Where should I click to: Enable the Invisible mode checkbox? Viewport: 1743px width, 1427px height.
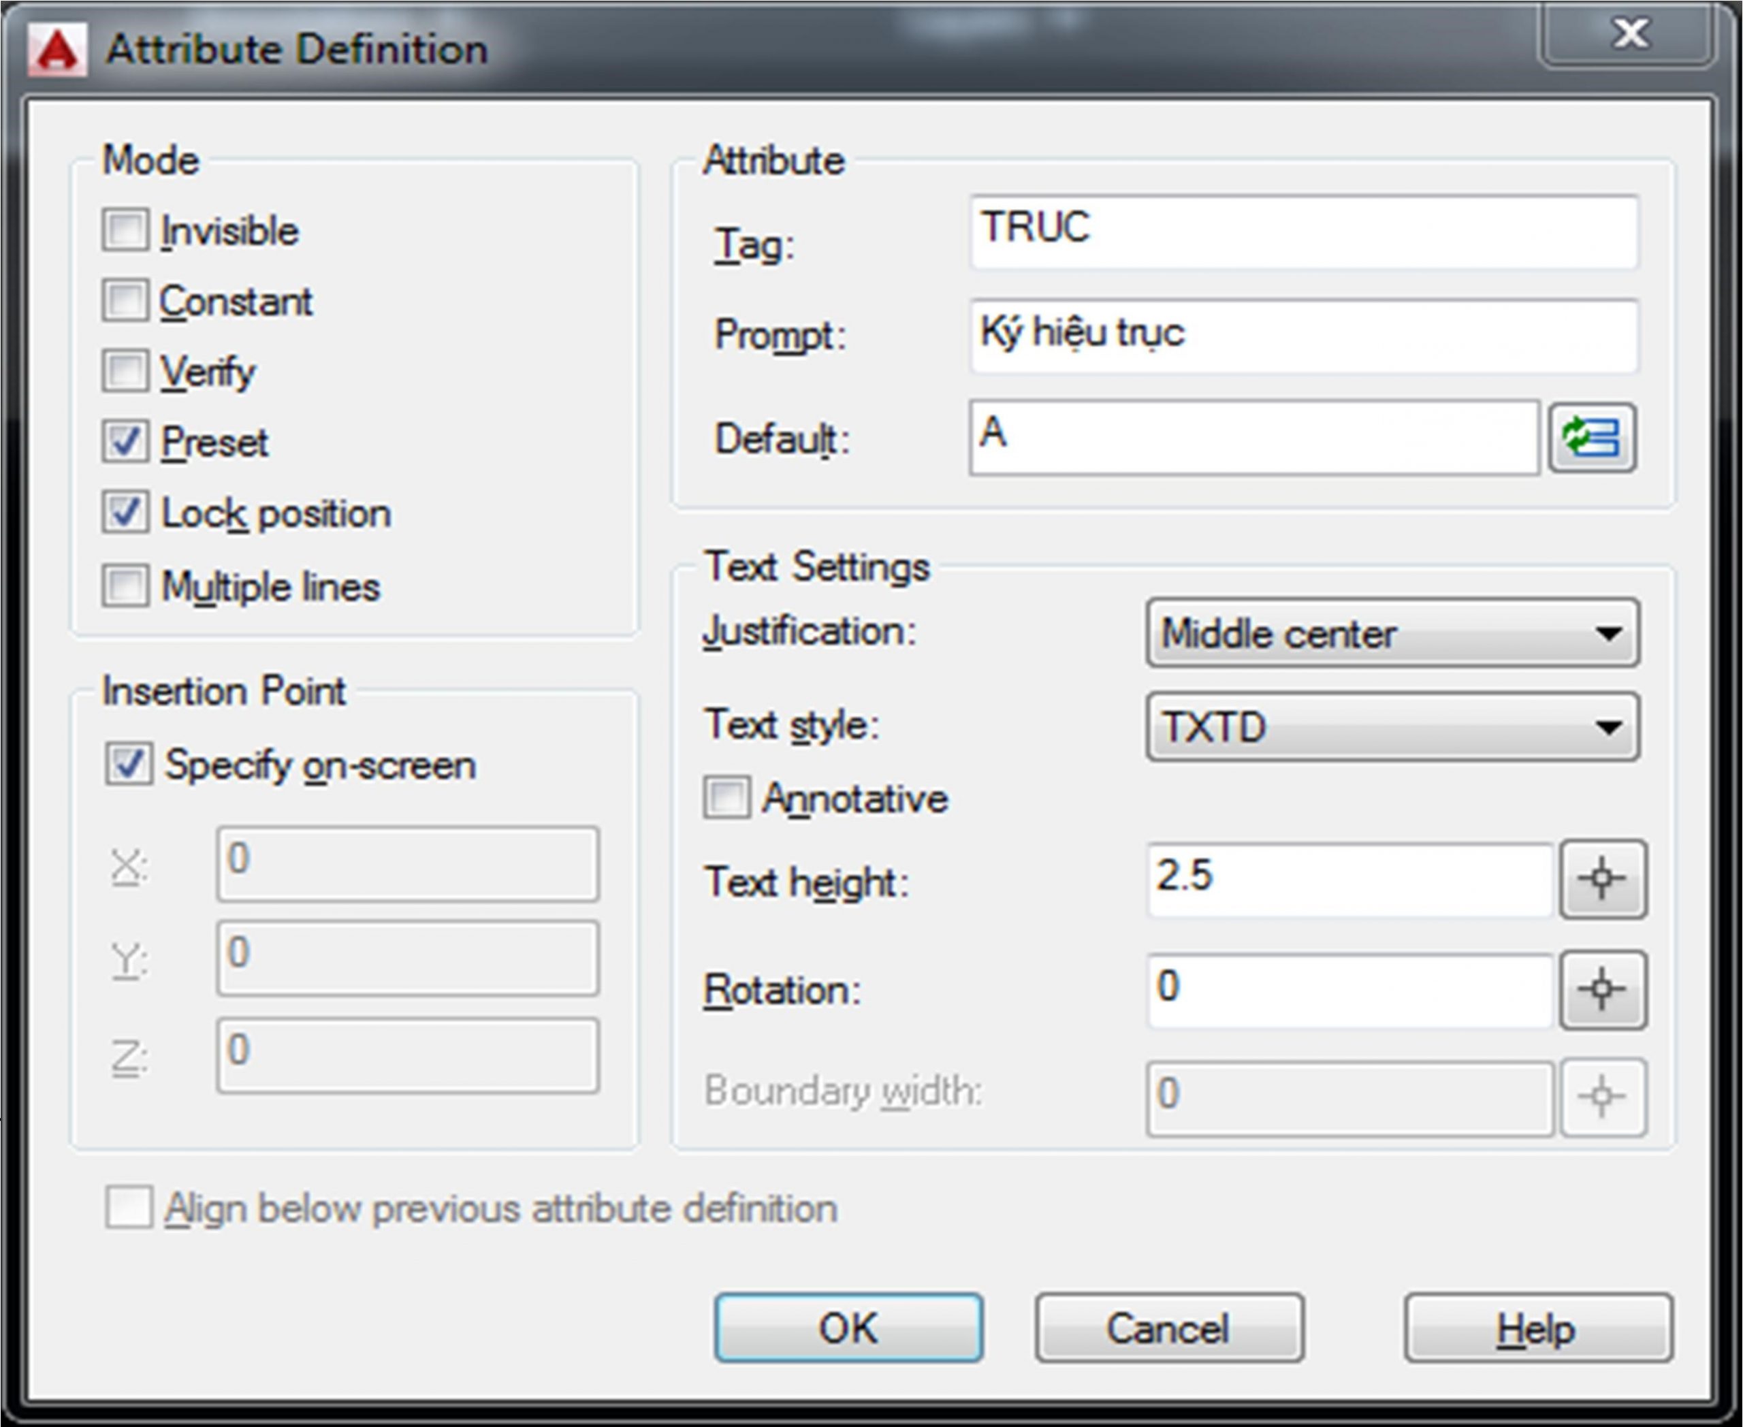(125, 229)
